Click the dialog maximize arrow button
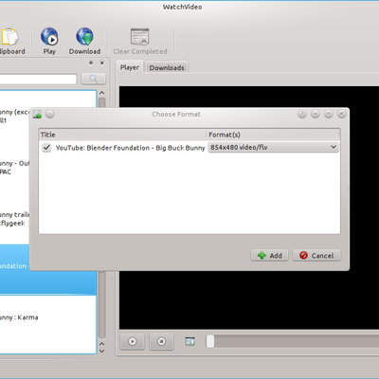The width and height of the screenshot is (379, 379). click(x=329, y=114)
